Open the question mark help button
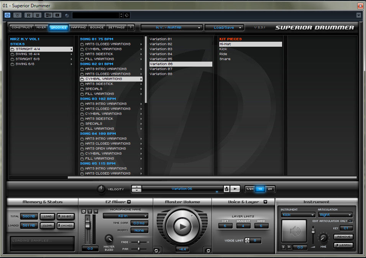The image size is (366, 258). coord(131,28)
